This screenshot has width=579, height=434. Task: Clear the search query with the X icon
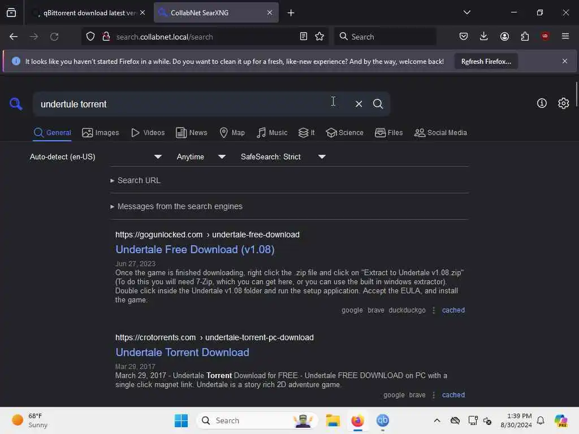click(x=358, y=104)
